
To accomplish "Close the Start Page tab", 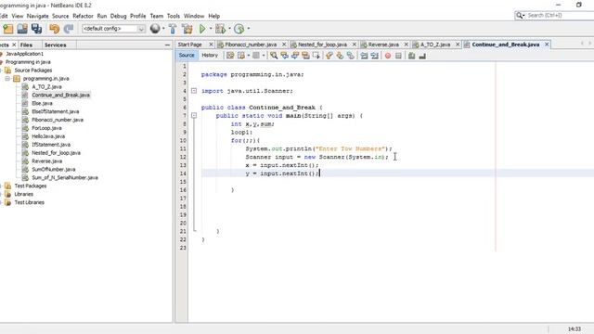I will click(x=211, y=45).
